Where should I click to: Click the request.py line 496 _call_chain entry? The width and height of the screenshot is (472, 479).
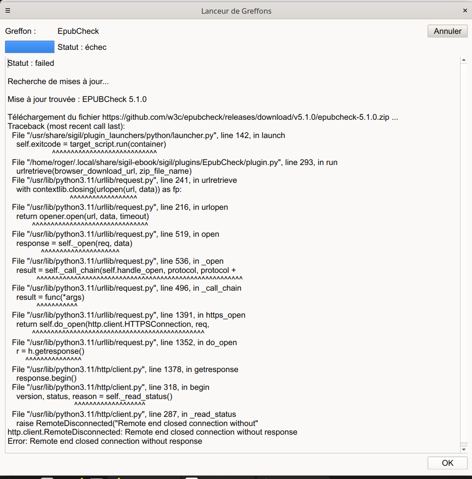coord(127,288)
